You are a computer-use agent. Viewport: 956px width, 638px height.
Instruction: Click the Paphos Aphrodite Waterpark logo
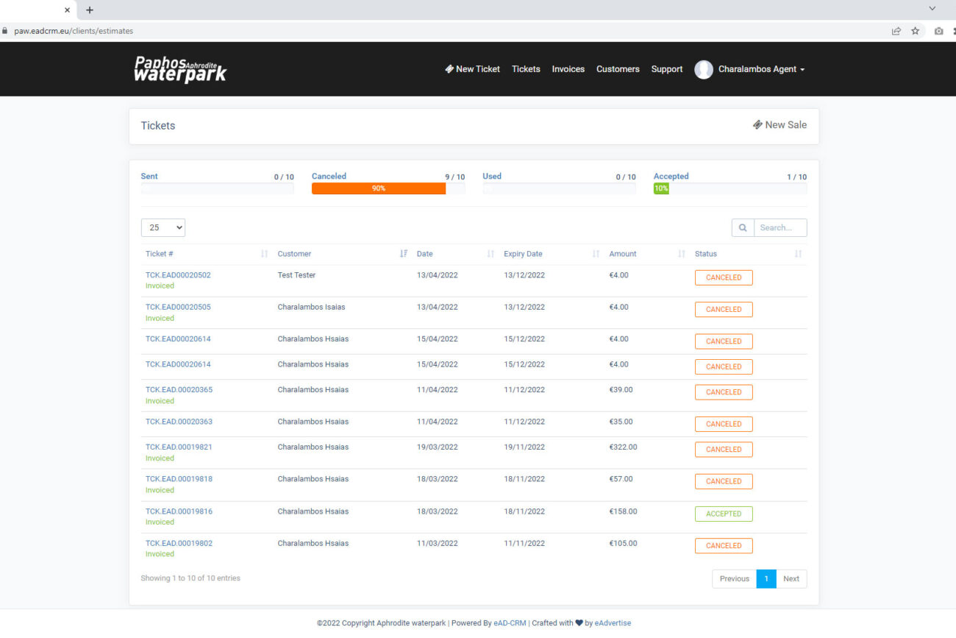(x=180, y=69)
